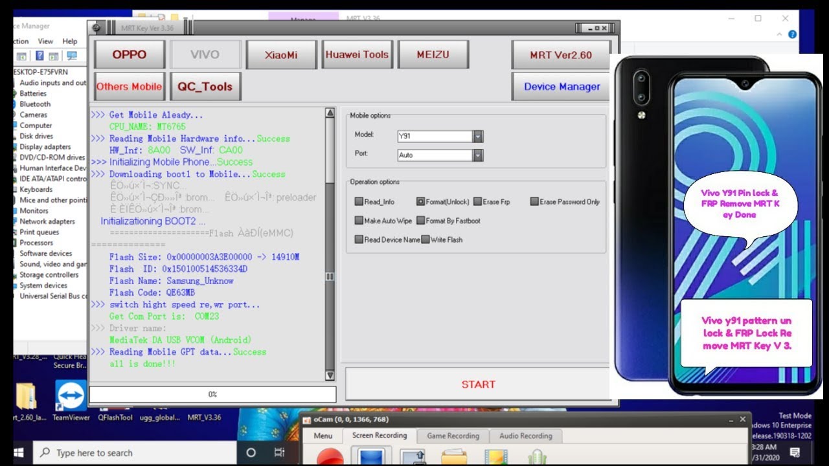Click the MRT Key title bar icon

[97, 28]
